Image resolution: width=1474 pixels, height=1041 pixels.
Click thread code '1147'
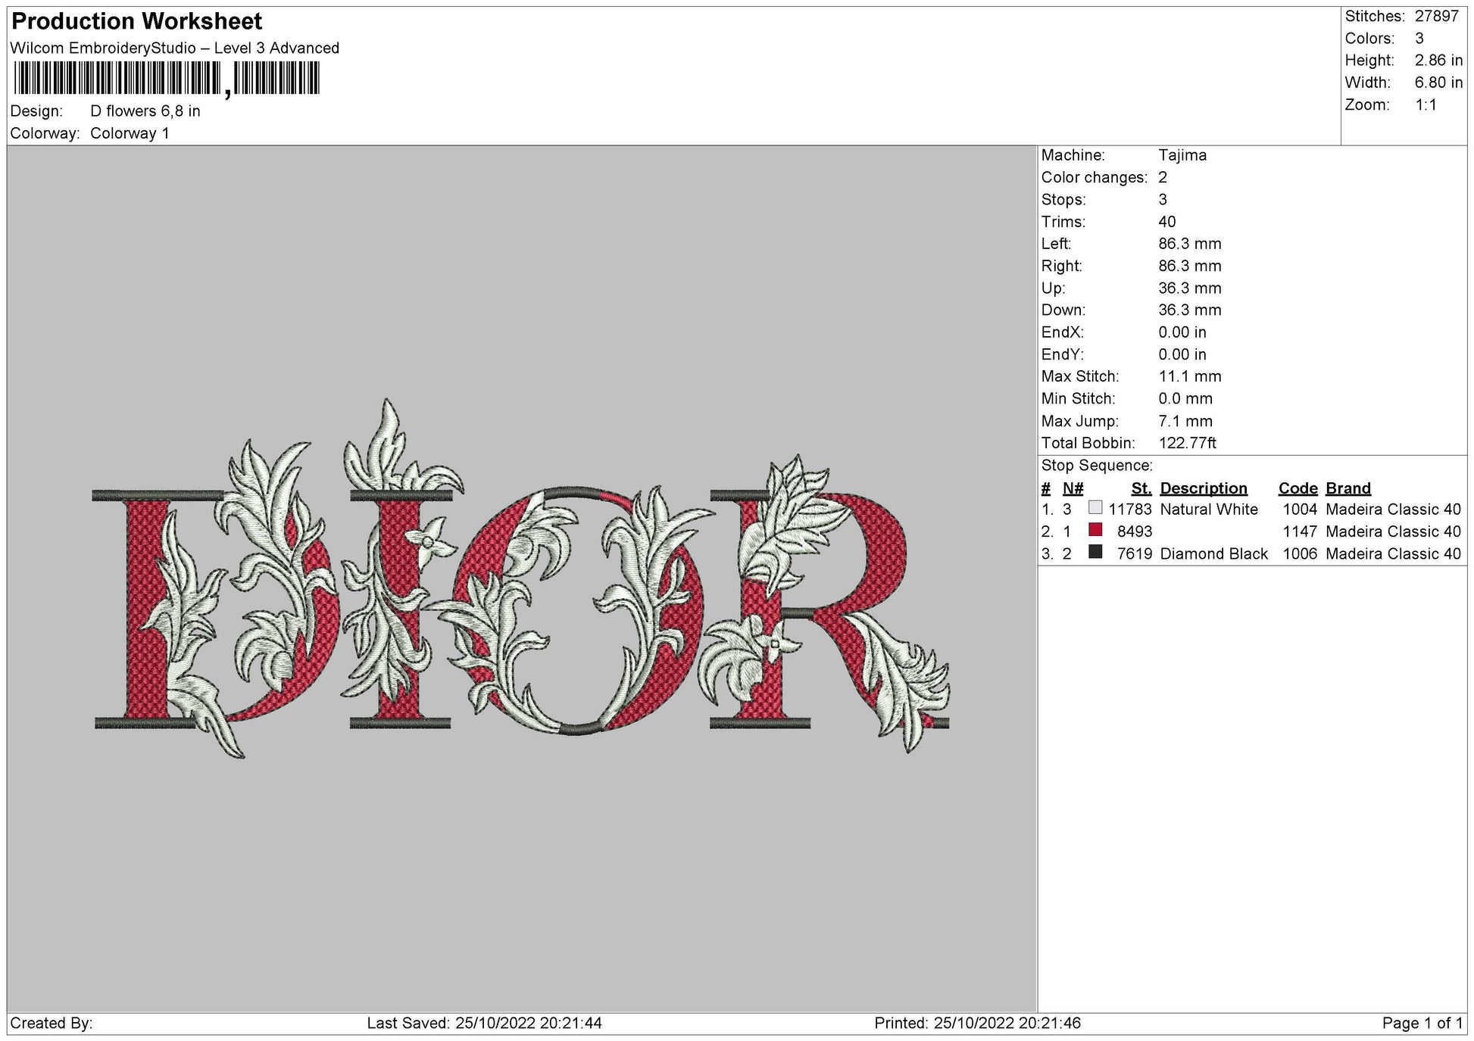pos(1300,531)
